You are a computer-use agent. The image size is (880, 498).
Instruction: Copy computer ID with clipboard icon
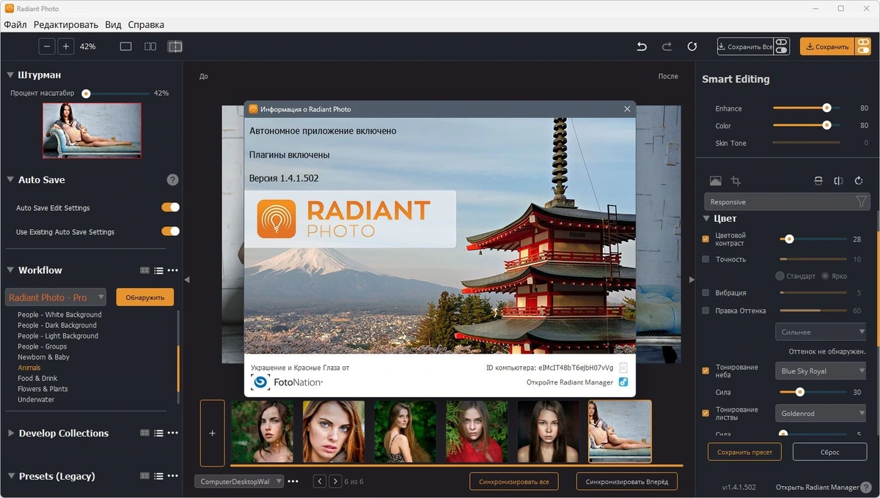623,368
